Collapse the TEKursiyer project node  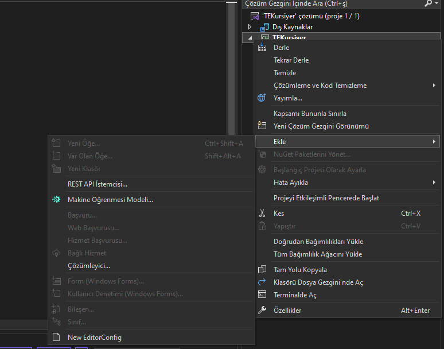point(250,38)
